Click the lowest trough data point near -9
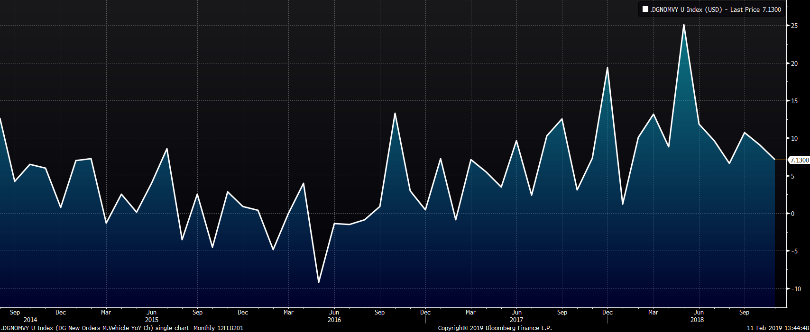810x332 pixels. (319, 282)
